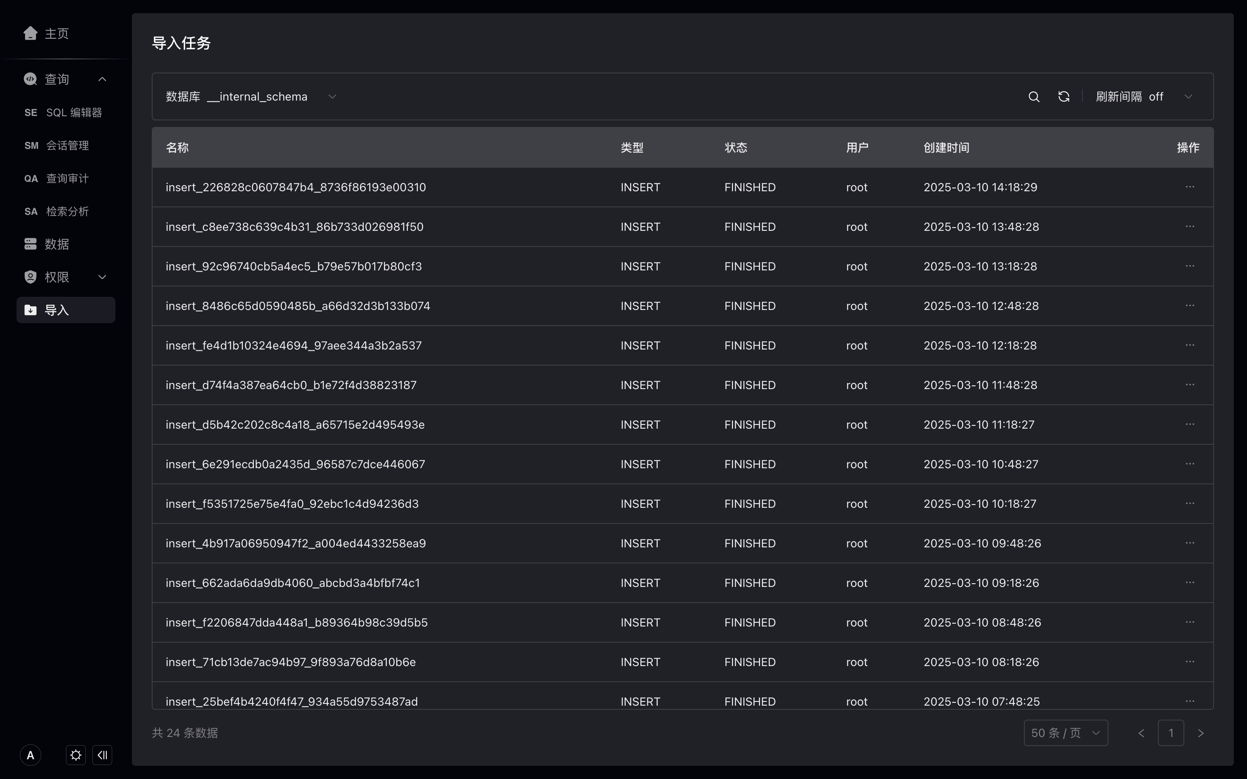
Task: Click the 查询 query icon in sidebar
Action: [31, 79]
